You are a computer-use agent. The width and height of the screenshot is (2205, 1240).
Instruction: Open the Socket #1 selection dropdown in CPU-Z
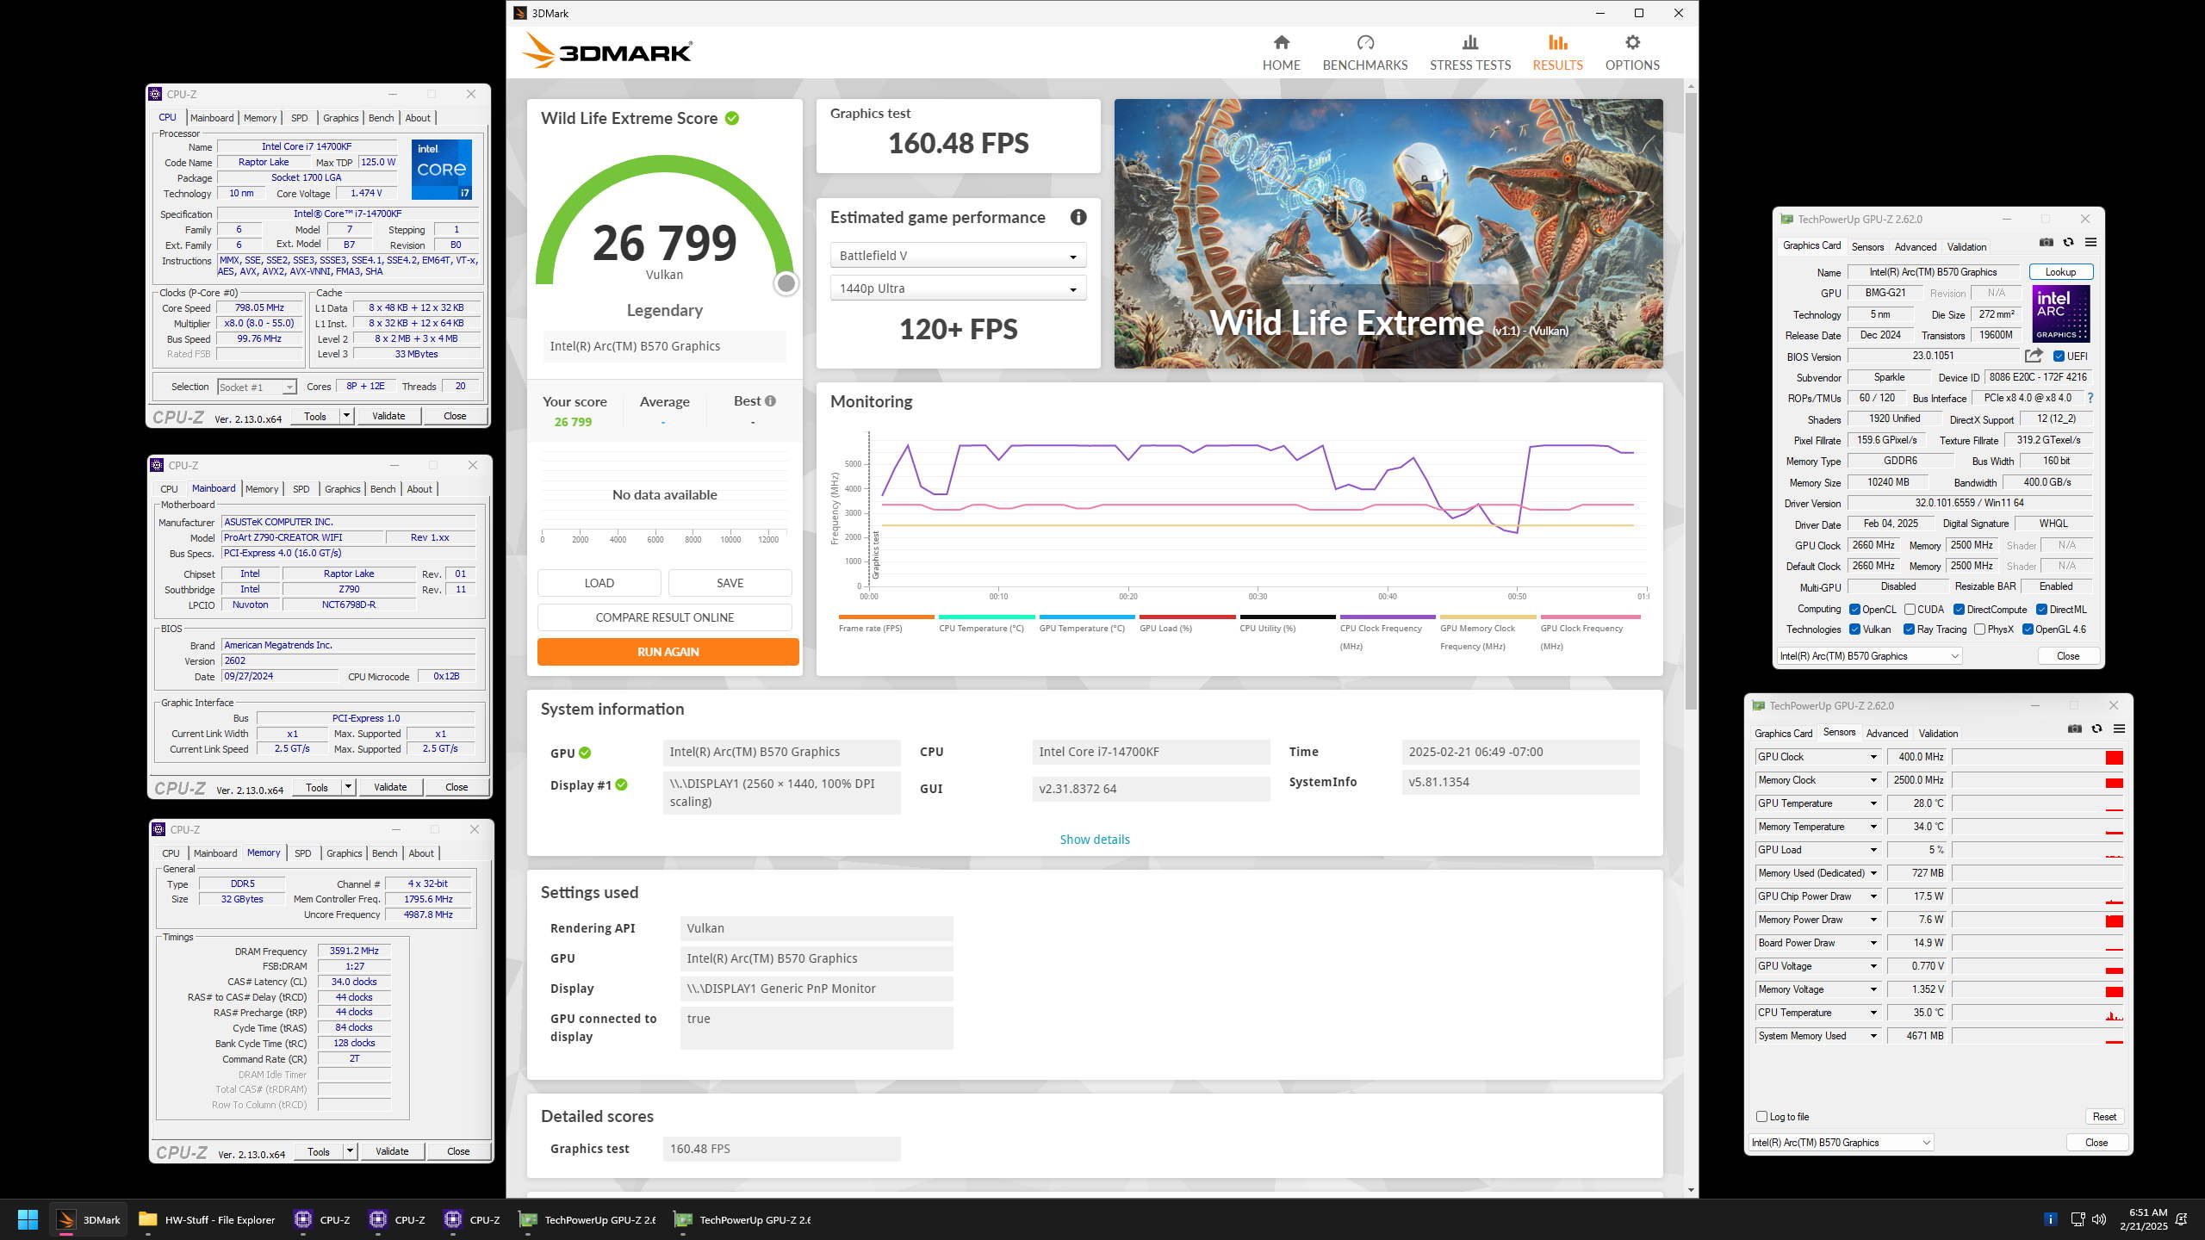click(x=257, y=387)
